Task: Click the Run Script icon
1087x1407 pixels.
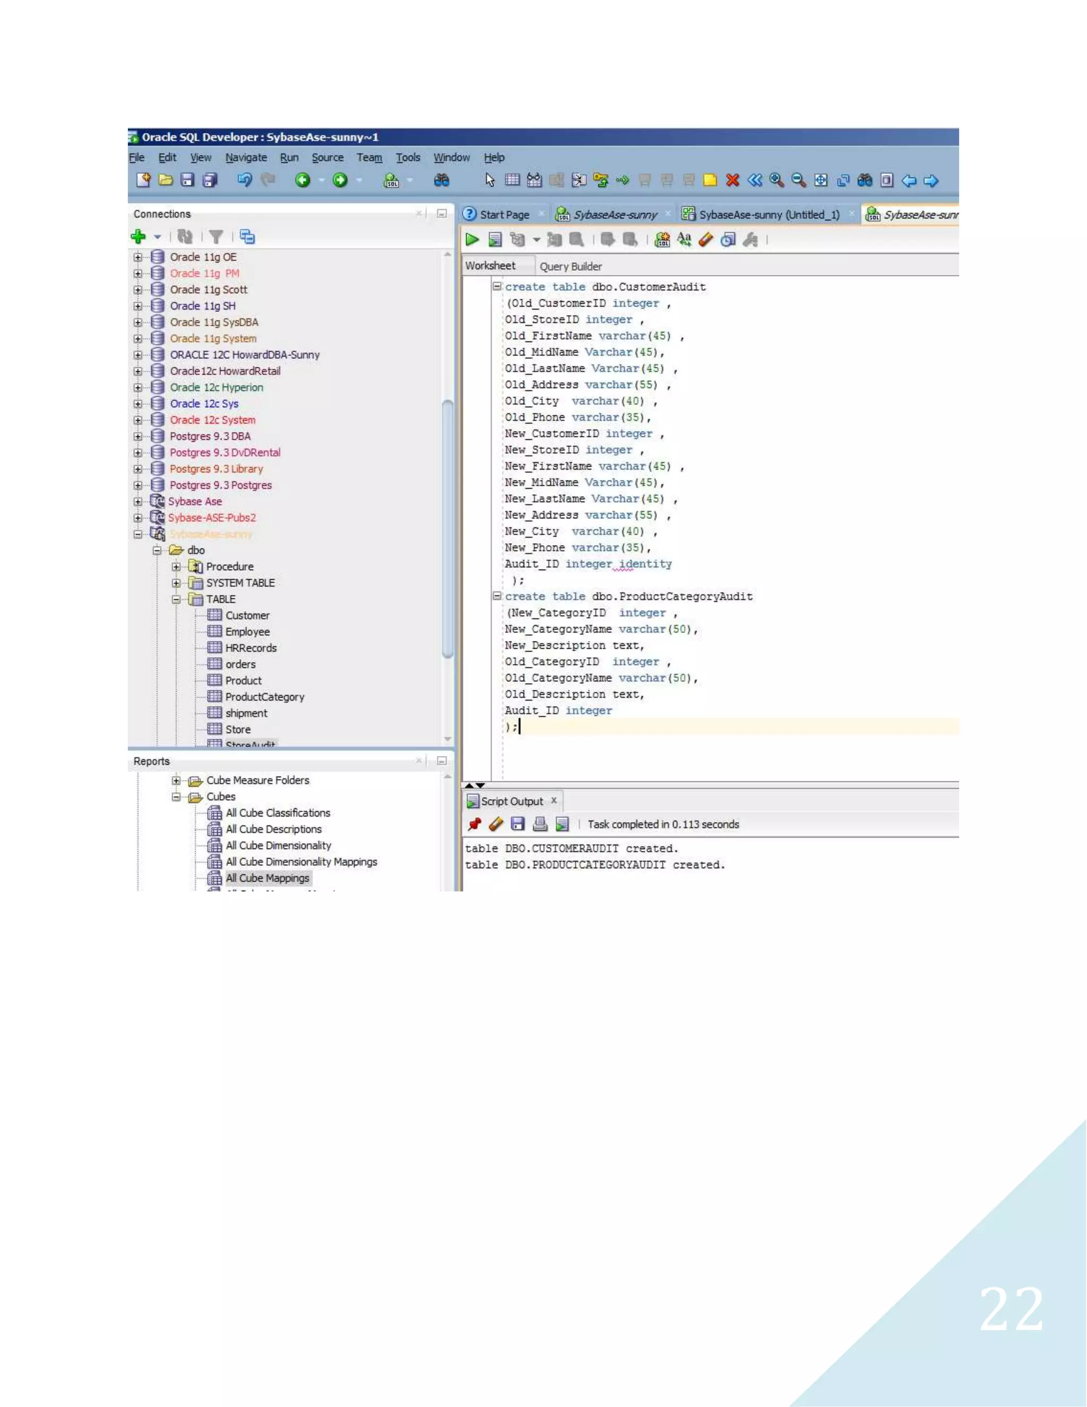Action: [x=495, y=239]
